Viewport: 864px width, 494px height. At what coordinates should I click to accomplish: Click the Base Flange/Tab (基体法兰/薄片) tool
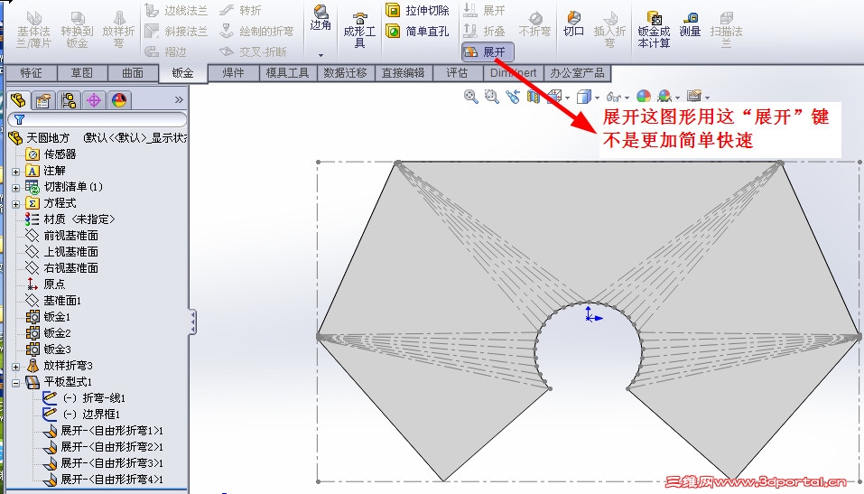point(33,29)
